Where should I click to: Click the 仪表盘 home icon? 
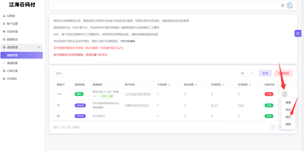tap(4, 16)
